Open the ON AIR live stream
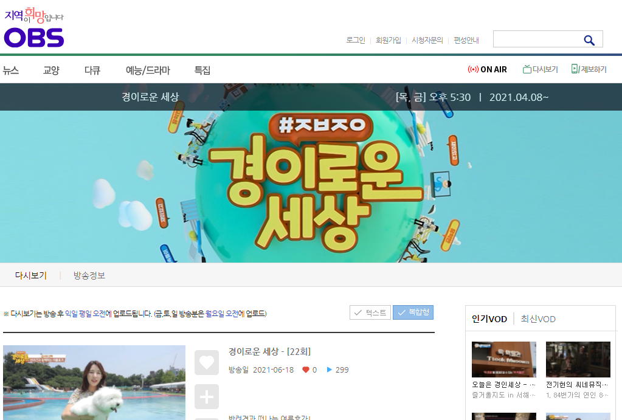622x420 pixels. pos(487,69)
